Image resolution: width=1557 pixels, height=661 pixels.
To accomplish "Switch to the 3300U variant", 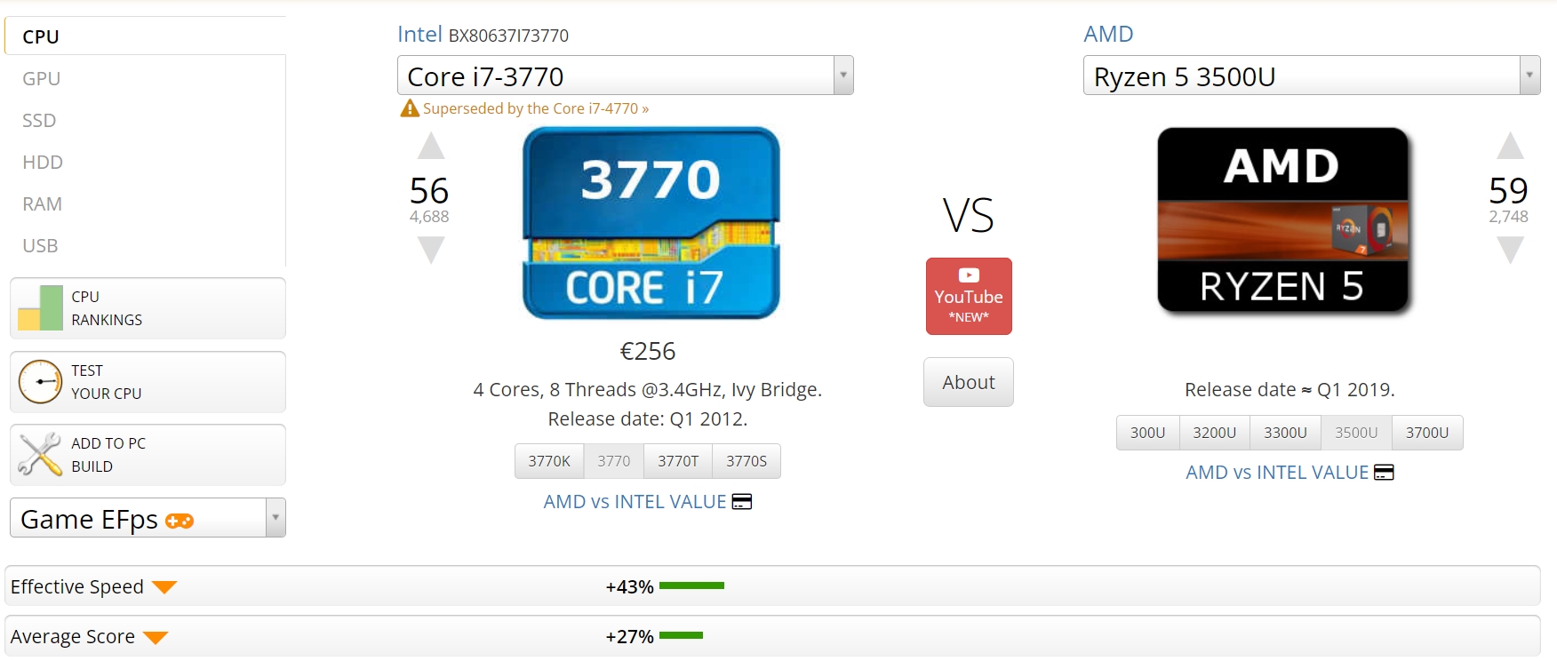I will point(1286,433).
